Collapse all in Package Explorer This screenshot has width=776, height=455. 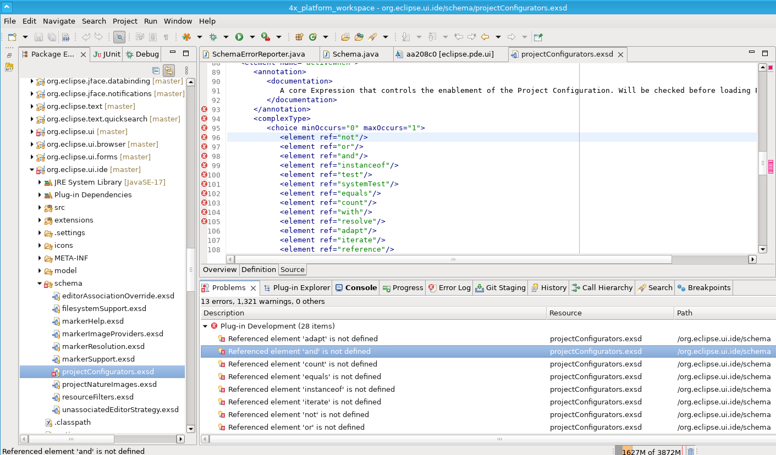click(x=156, y=70)
